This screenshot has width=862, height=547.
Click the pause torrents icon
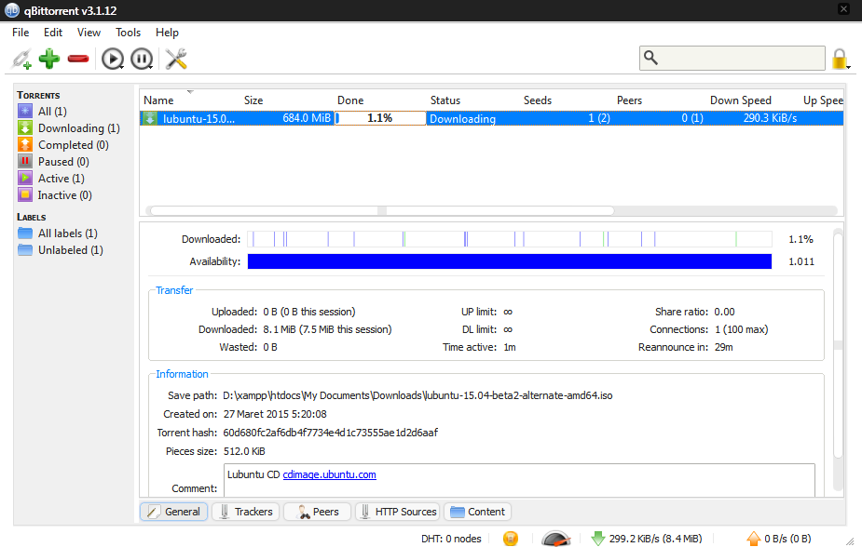pos(142,59)
